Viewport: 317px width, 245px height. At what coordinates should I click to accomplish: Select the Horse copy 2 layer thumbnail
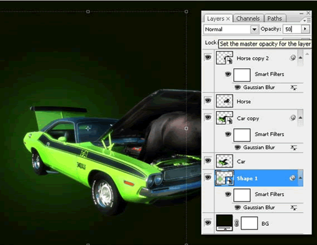pyautogui.click(x=224, y=58)
